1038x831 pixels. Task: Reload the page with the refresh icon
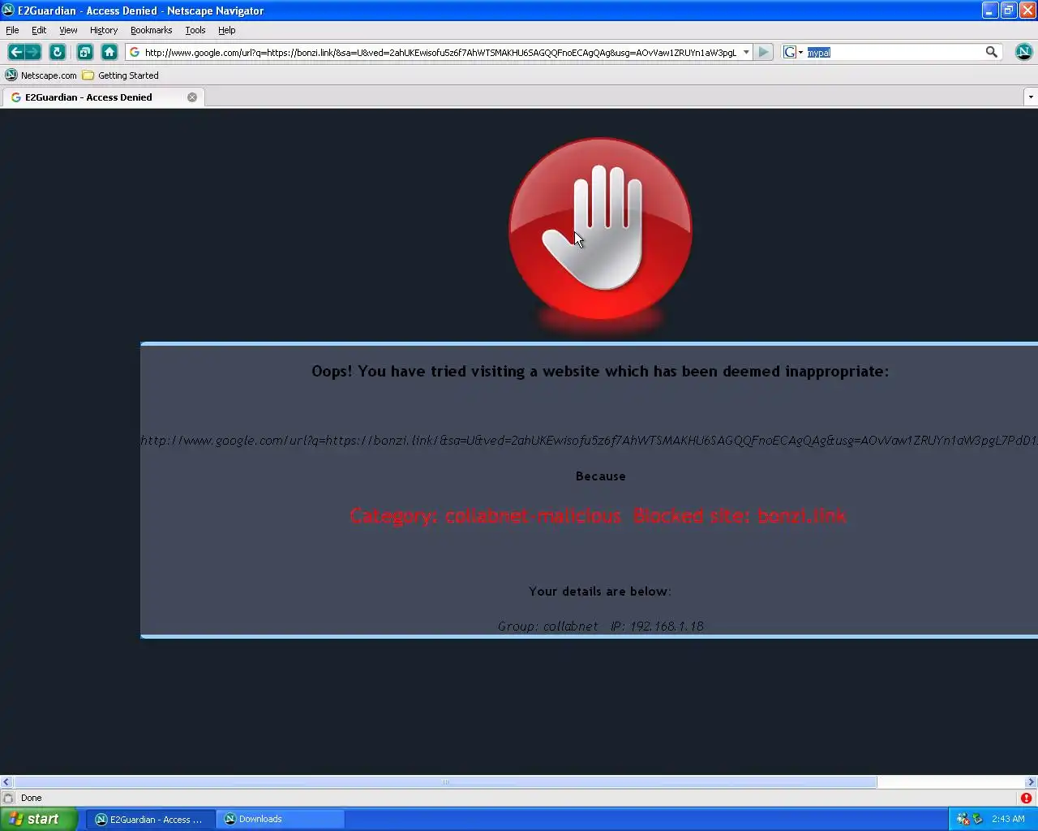(x=58, y=52)
